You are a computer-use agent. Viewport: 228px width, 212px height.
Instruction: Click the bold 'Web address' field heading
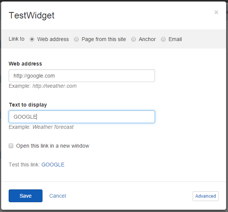click(x=26, y=64)
